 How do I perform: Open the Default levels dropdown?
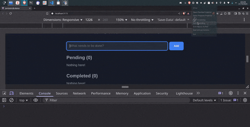(205, 100)
